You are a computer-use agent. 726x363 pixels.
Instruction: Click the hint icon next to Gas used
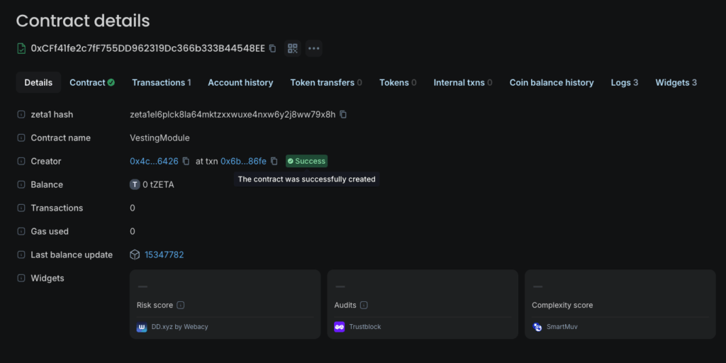21,231
